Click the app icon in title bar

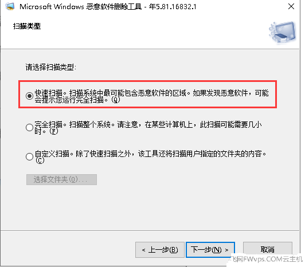pyautogui.click(x=10, y=6)
